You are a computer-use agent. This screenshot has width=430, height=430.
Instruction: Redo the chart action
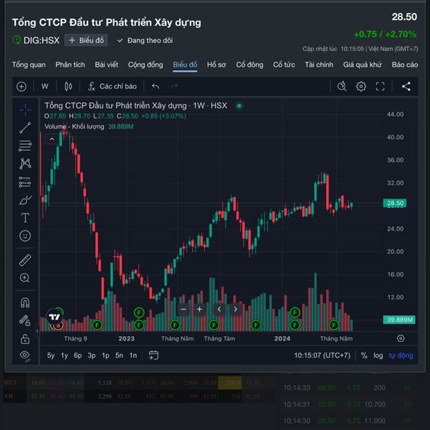pyautogui.click(x=174, y=87)
